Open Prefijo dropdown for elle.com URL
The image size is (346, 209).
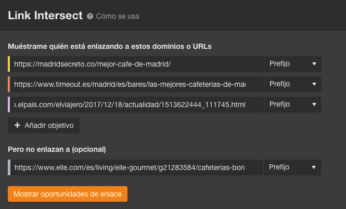pos(292,167)
